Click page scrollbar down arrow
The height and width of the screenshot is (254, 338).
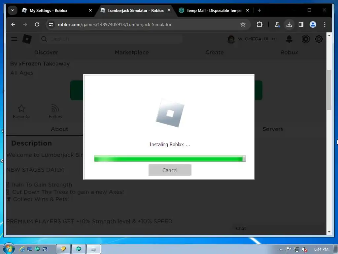pos(329,232)
